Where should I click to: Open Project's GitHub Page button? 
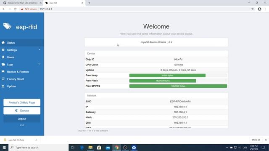pyautogui.click(x=22, y=102)
